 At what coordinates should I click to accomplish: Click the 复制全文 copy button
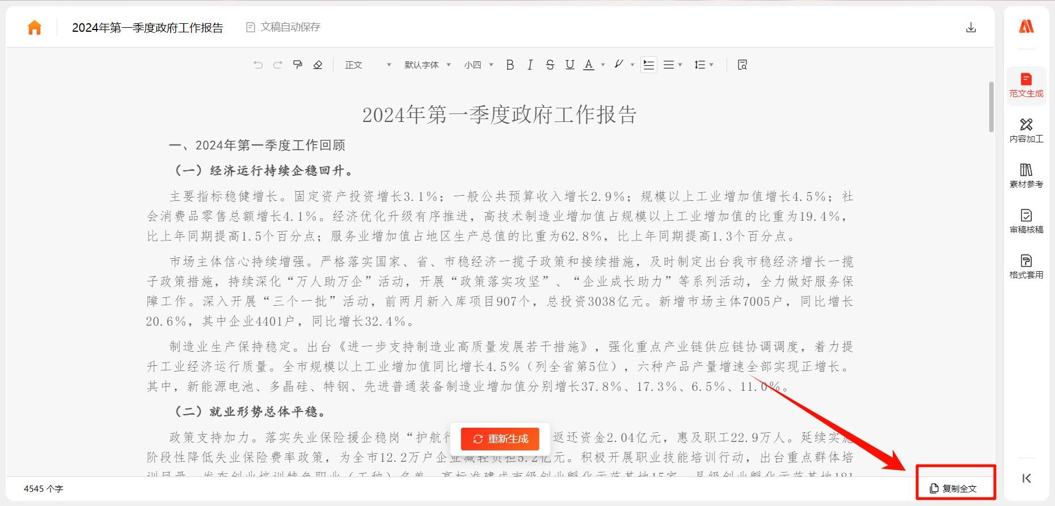tap(954, 488)
